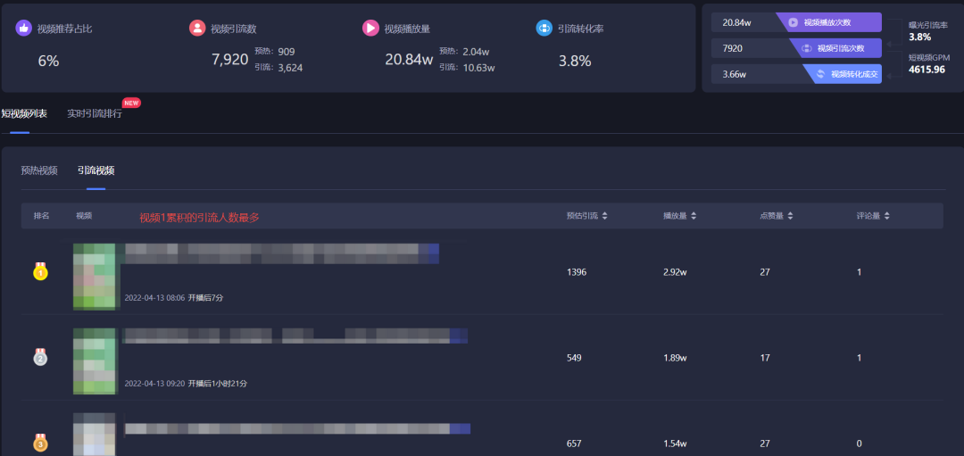Click the blue 引流转化率 icon

544,29
